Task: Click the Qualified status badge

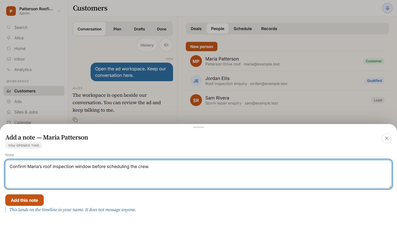Action: [x=374, y=81]
